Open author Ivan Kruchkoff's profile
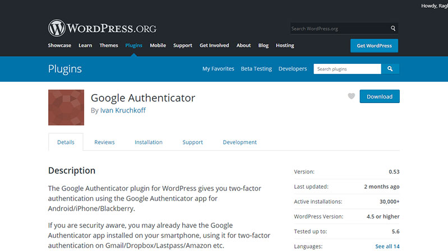The image size is (448, 252). click(x=123, y=110)
